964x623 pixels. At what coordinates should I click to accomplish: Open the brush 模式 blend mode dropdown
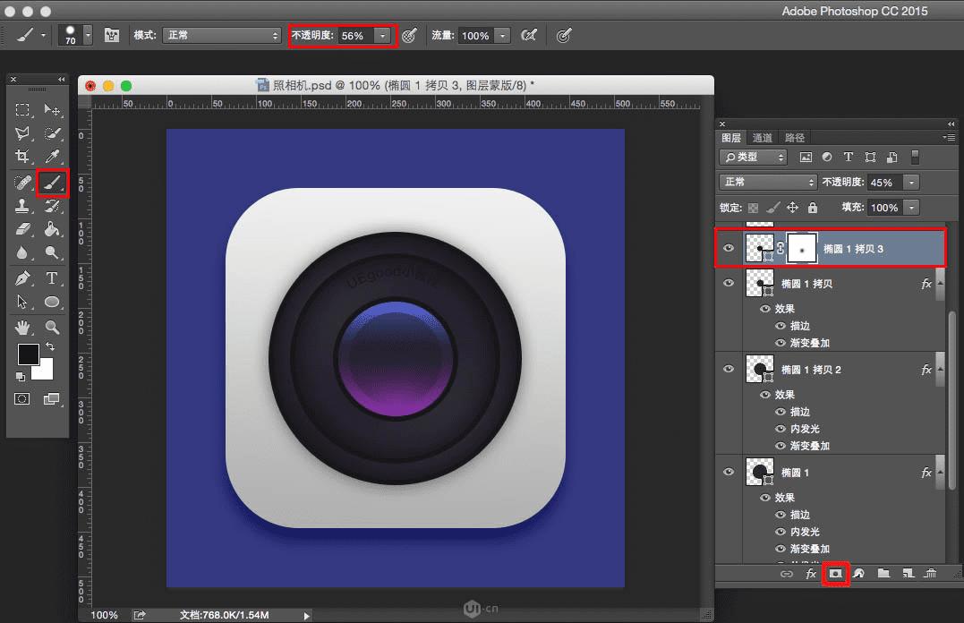pos(221,36)
